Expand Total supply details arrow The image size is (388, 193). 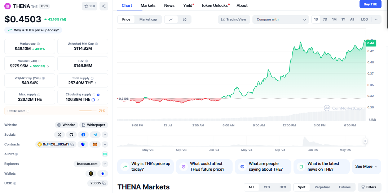[x=96, y=83]
